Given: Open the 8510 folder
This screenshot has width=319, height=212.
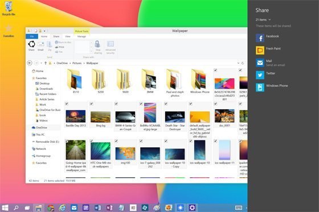Looking at the screenshot, I should tap(75, 81).
